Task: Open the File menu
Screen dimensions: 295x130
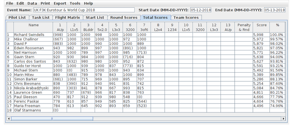Action: click(10, 4)
